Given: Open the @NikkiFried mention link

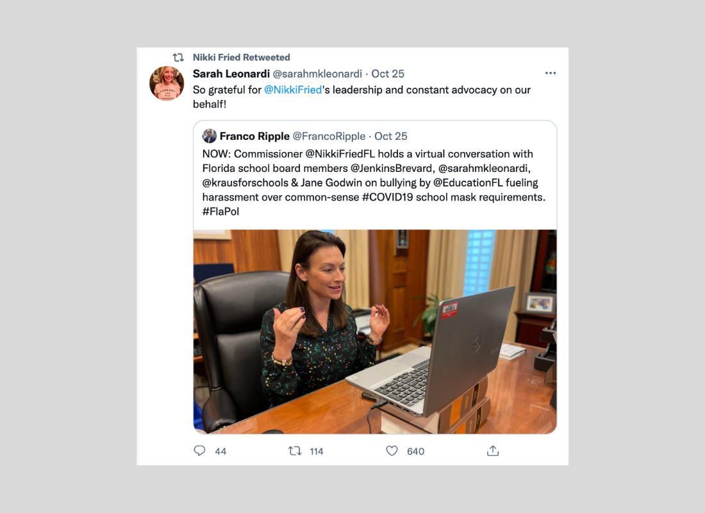Looking at the screenshot, I should [293, 90].
